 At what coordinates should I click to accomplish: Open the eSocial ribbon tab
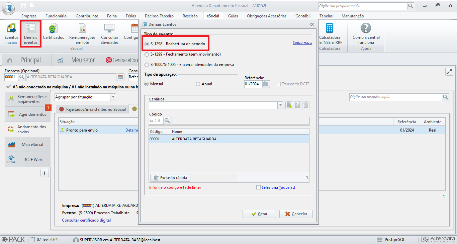213,16
